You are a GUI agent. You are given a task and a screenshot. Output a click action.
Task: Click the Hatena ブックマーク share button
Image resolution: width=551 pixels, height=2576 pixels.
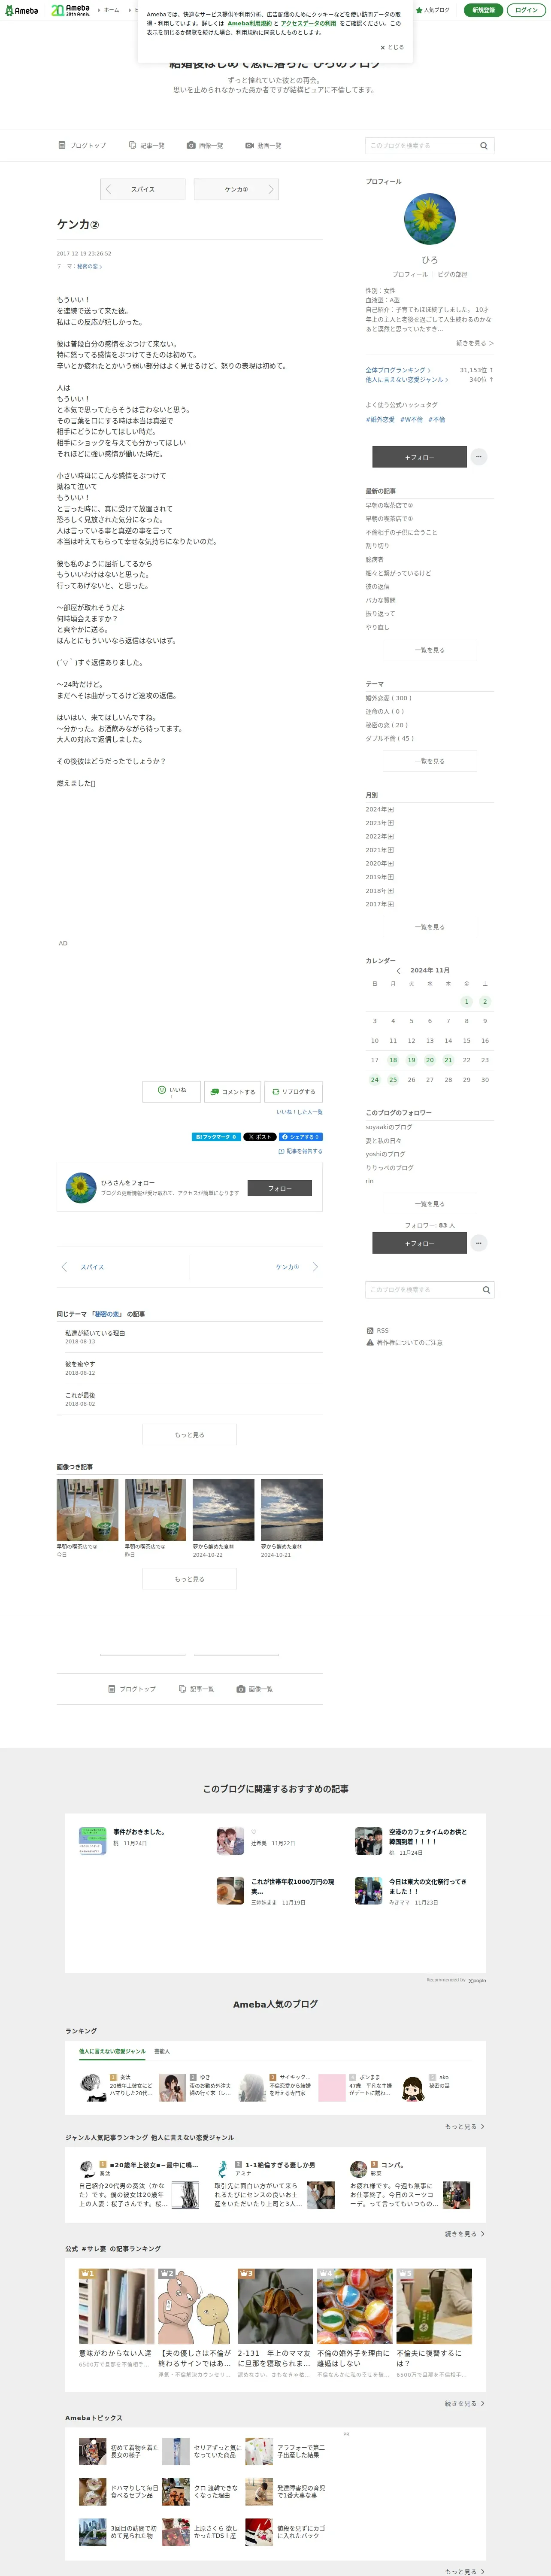[x=216, y=1137]
